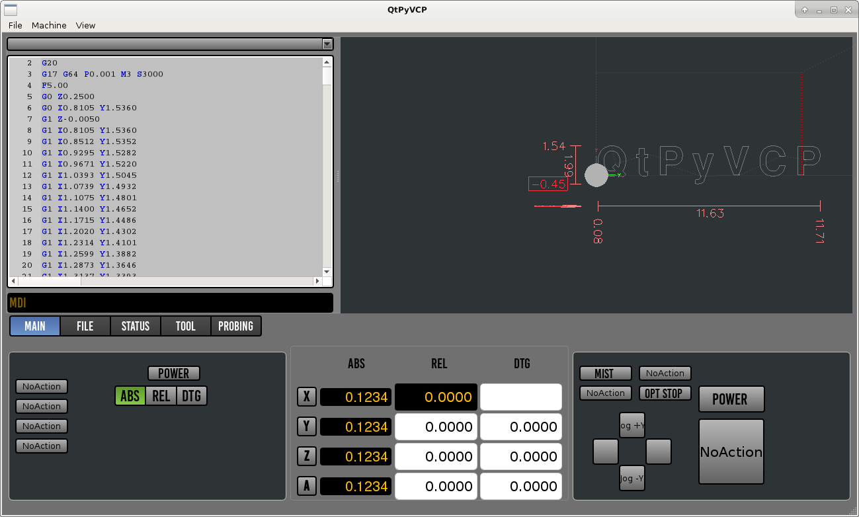The height and width of the screenshot is (517, 859).
Task: Click the Z axis button
Action: (x=306, y=456)
